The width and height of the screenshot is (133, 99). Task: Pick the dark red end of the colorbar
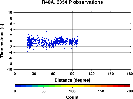coord(127,86)
